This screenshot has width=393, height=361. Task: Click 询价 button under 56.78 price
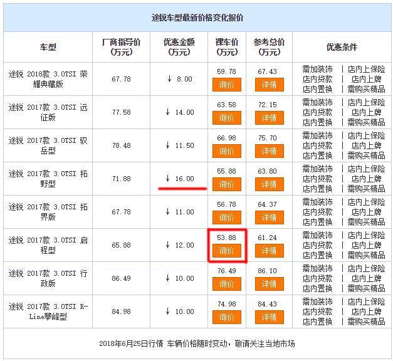click(226, 217)
